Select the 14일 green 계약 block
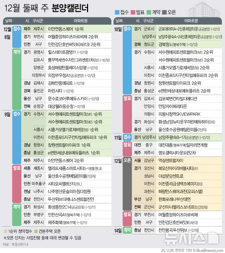The height and width of the screenshot is (253, 225). [x=127, y=230]
